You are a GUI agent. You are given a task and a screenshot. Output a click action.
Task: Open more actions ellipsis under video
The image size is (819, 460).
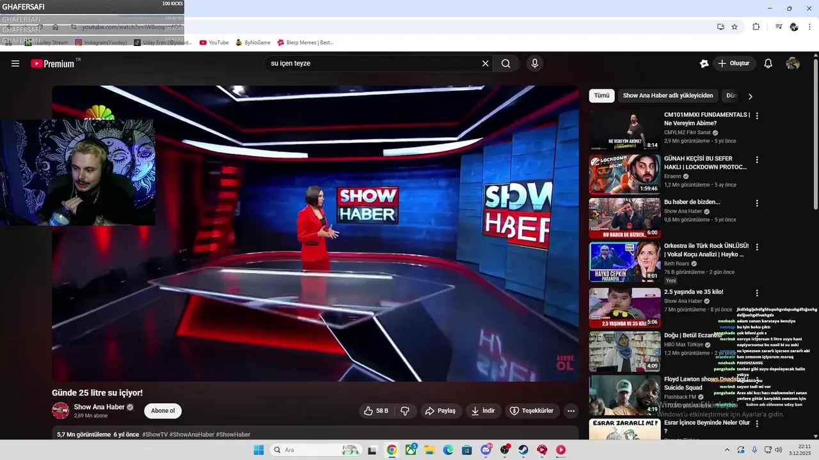[x=571, y=411]
